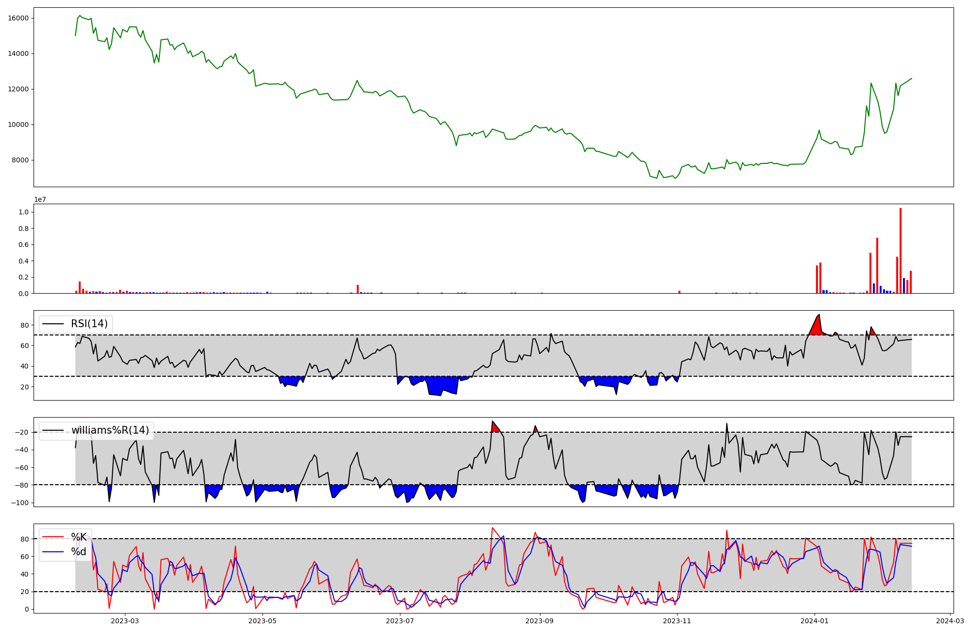Click the large red RSI overbought peak
The image size is (972, 632).
coord(817,327)
